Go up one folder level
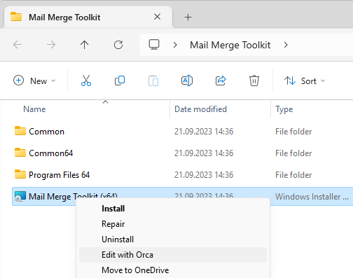This screenshot has width=353, height=278. tap(84, 45)
